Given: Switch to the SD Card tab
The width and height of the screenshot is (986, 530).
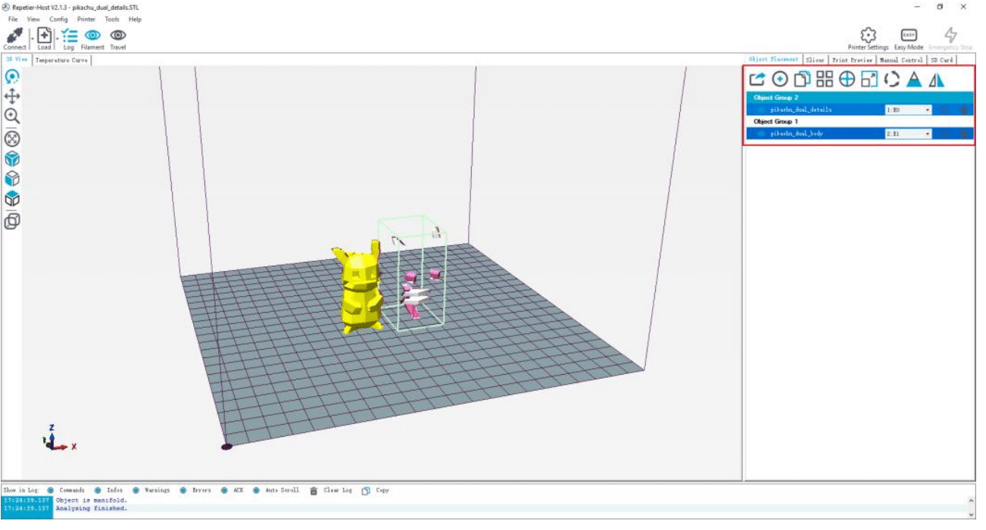Looking at the screenshot, I should point(941,60).
